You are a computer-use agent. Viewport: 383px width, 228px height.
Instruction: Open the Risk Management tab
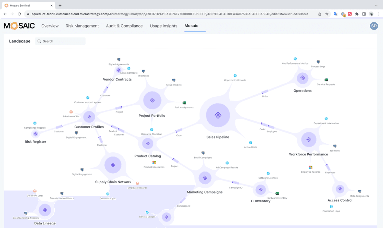tap(82, 26)
